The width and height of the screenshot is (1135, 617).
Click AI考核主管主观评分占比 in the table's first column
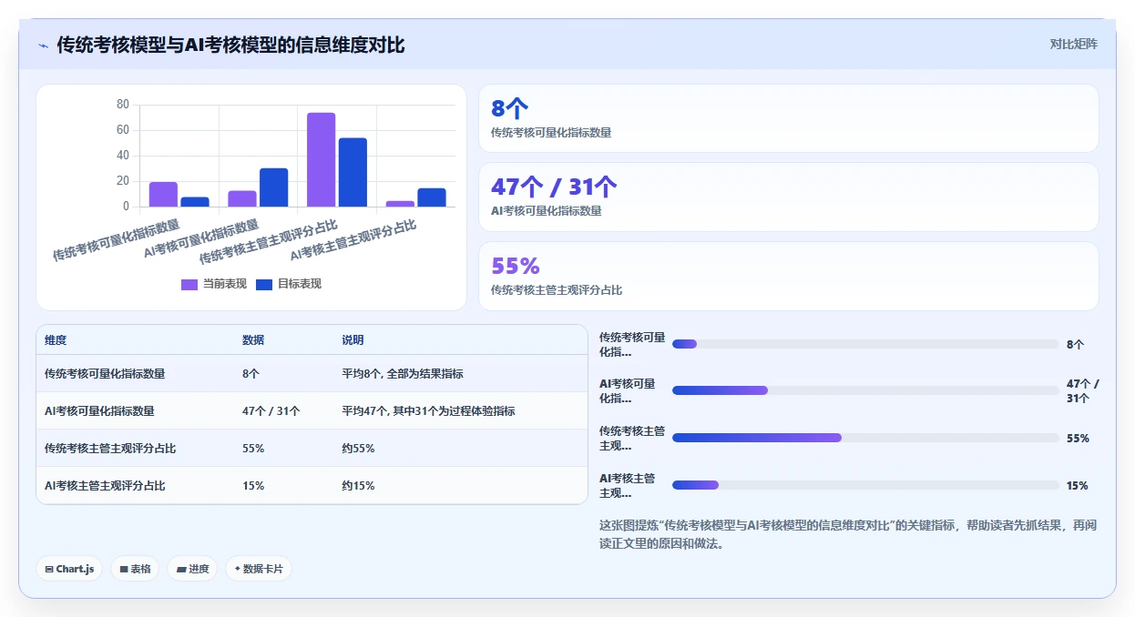[105, 486]
